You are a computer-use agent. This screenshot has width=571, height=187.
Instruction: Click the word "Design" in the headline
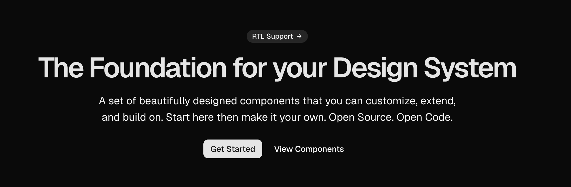375,68
